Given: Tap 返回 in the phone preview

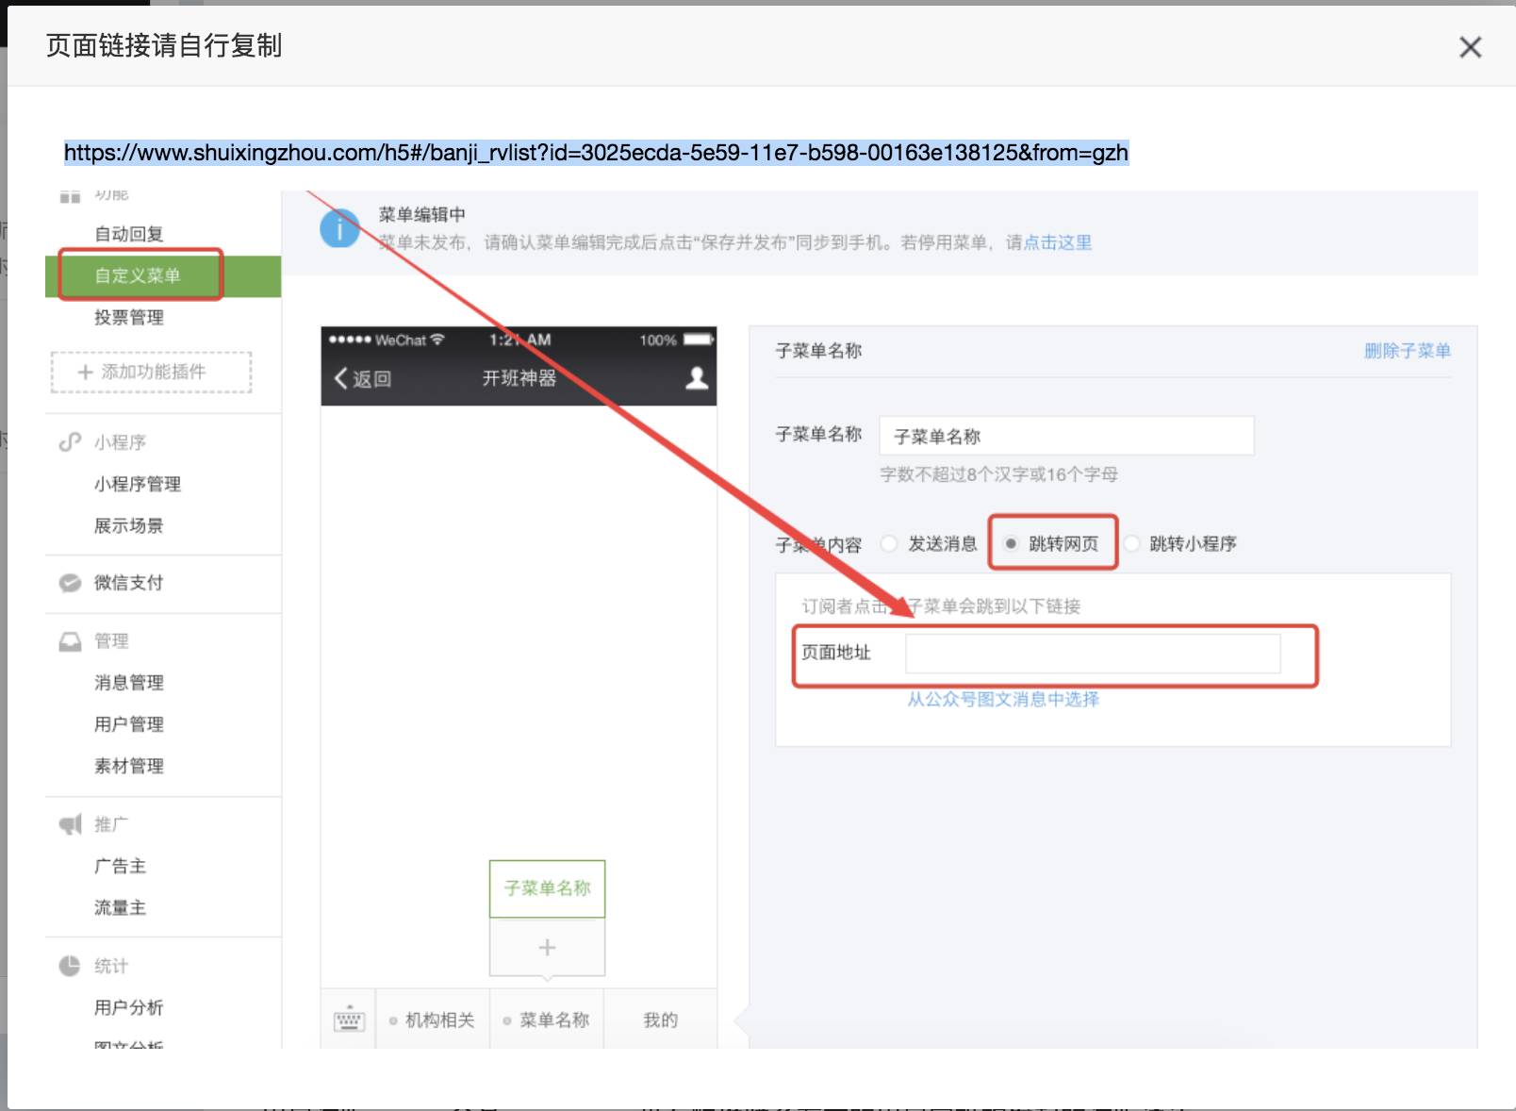Looking at the screenshot, I should [x=363, y=378].
